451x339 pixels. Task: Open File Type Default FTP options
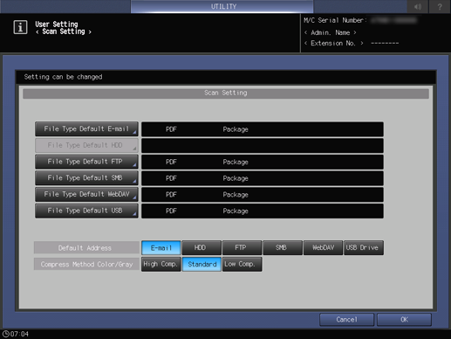[86, 162]
